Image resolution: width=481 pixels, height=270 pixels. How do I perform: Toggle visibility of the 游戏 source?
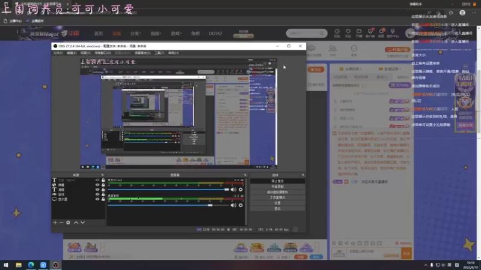[97, 194]
